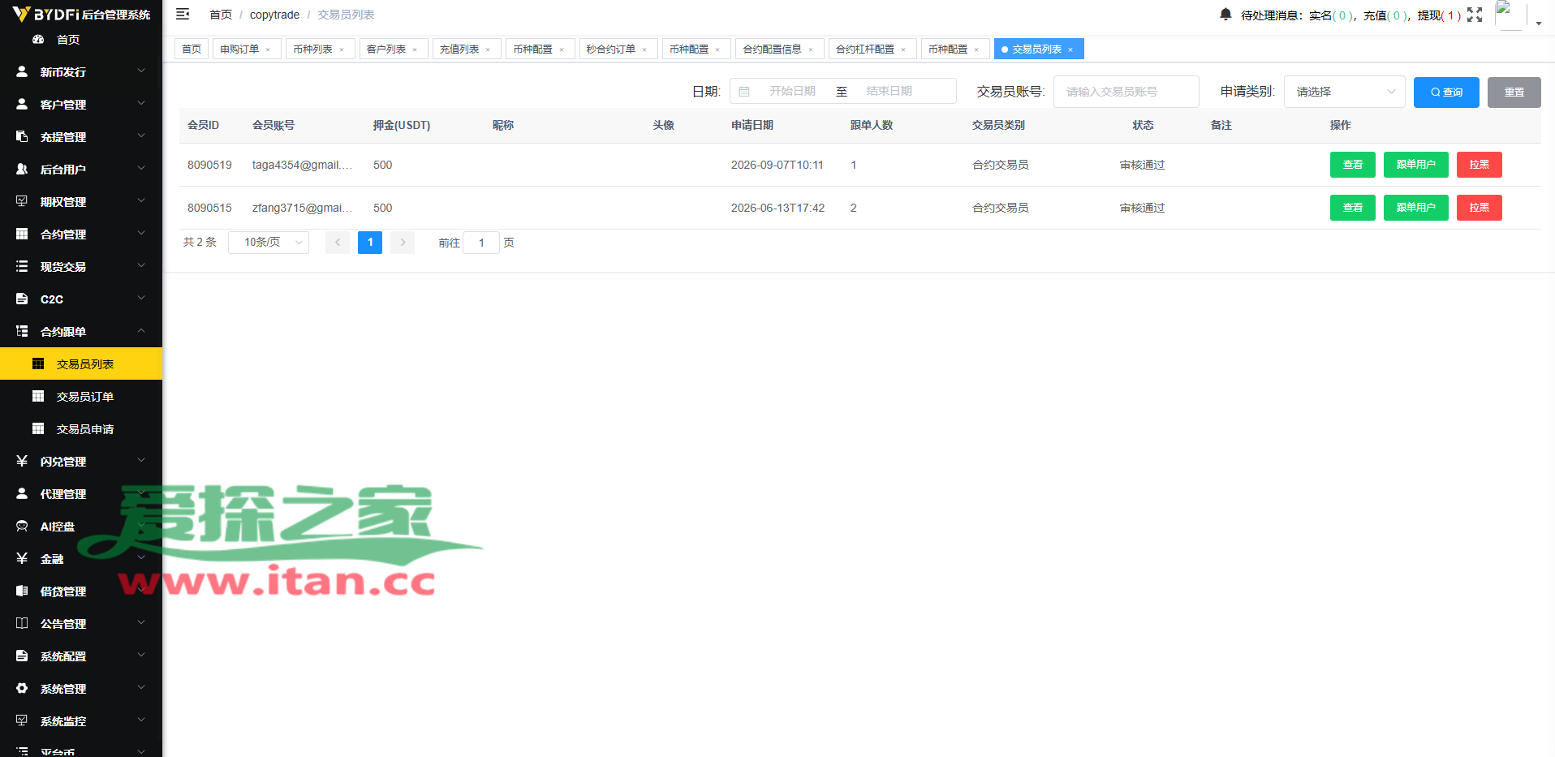The width and height of the screenshot is (1555, 757).
Task: Open the notification bell icon
Action: [x=1225, y=14]
